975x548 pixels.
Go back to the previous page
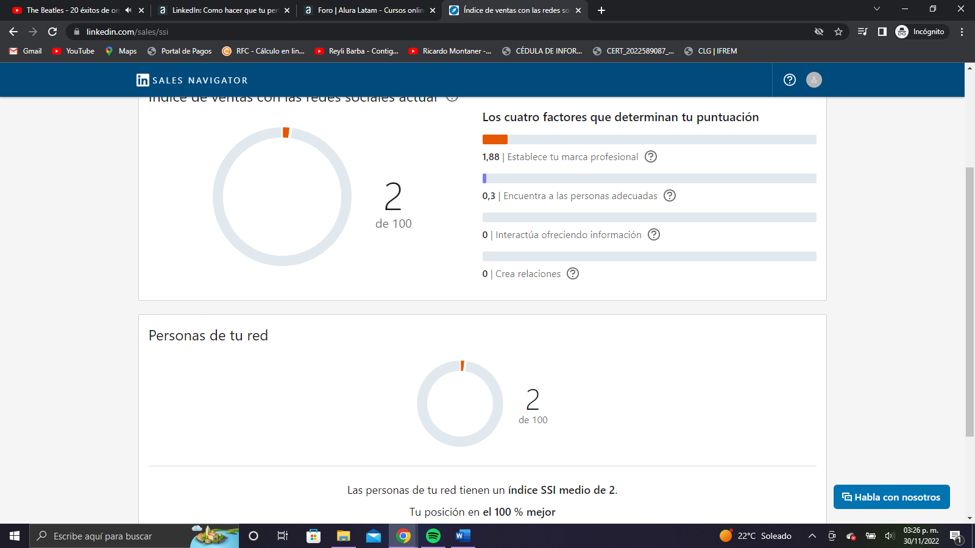13,32
